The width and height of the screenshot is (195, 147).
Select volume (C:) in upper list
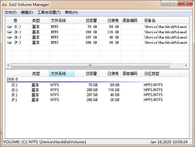[x=97, y=27]
